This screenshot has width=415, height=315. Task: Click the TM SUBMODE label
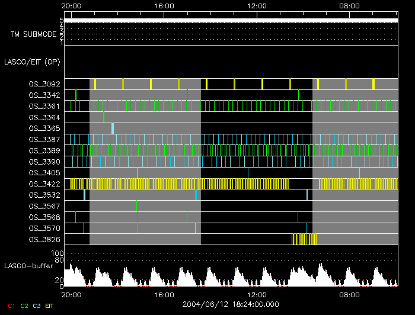click(33, 34)
